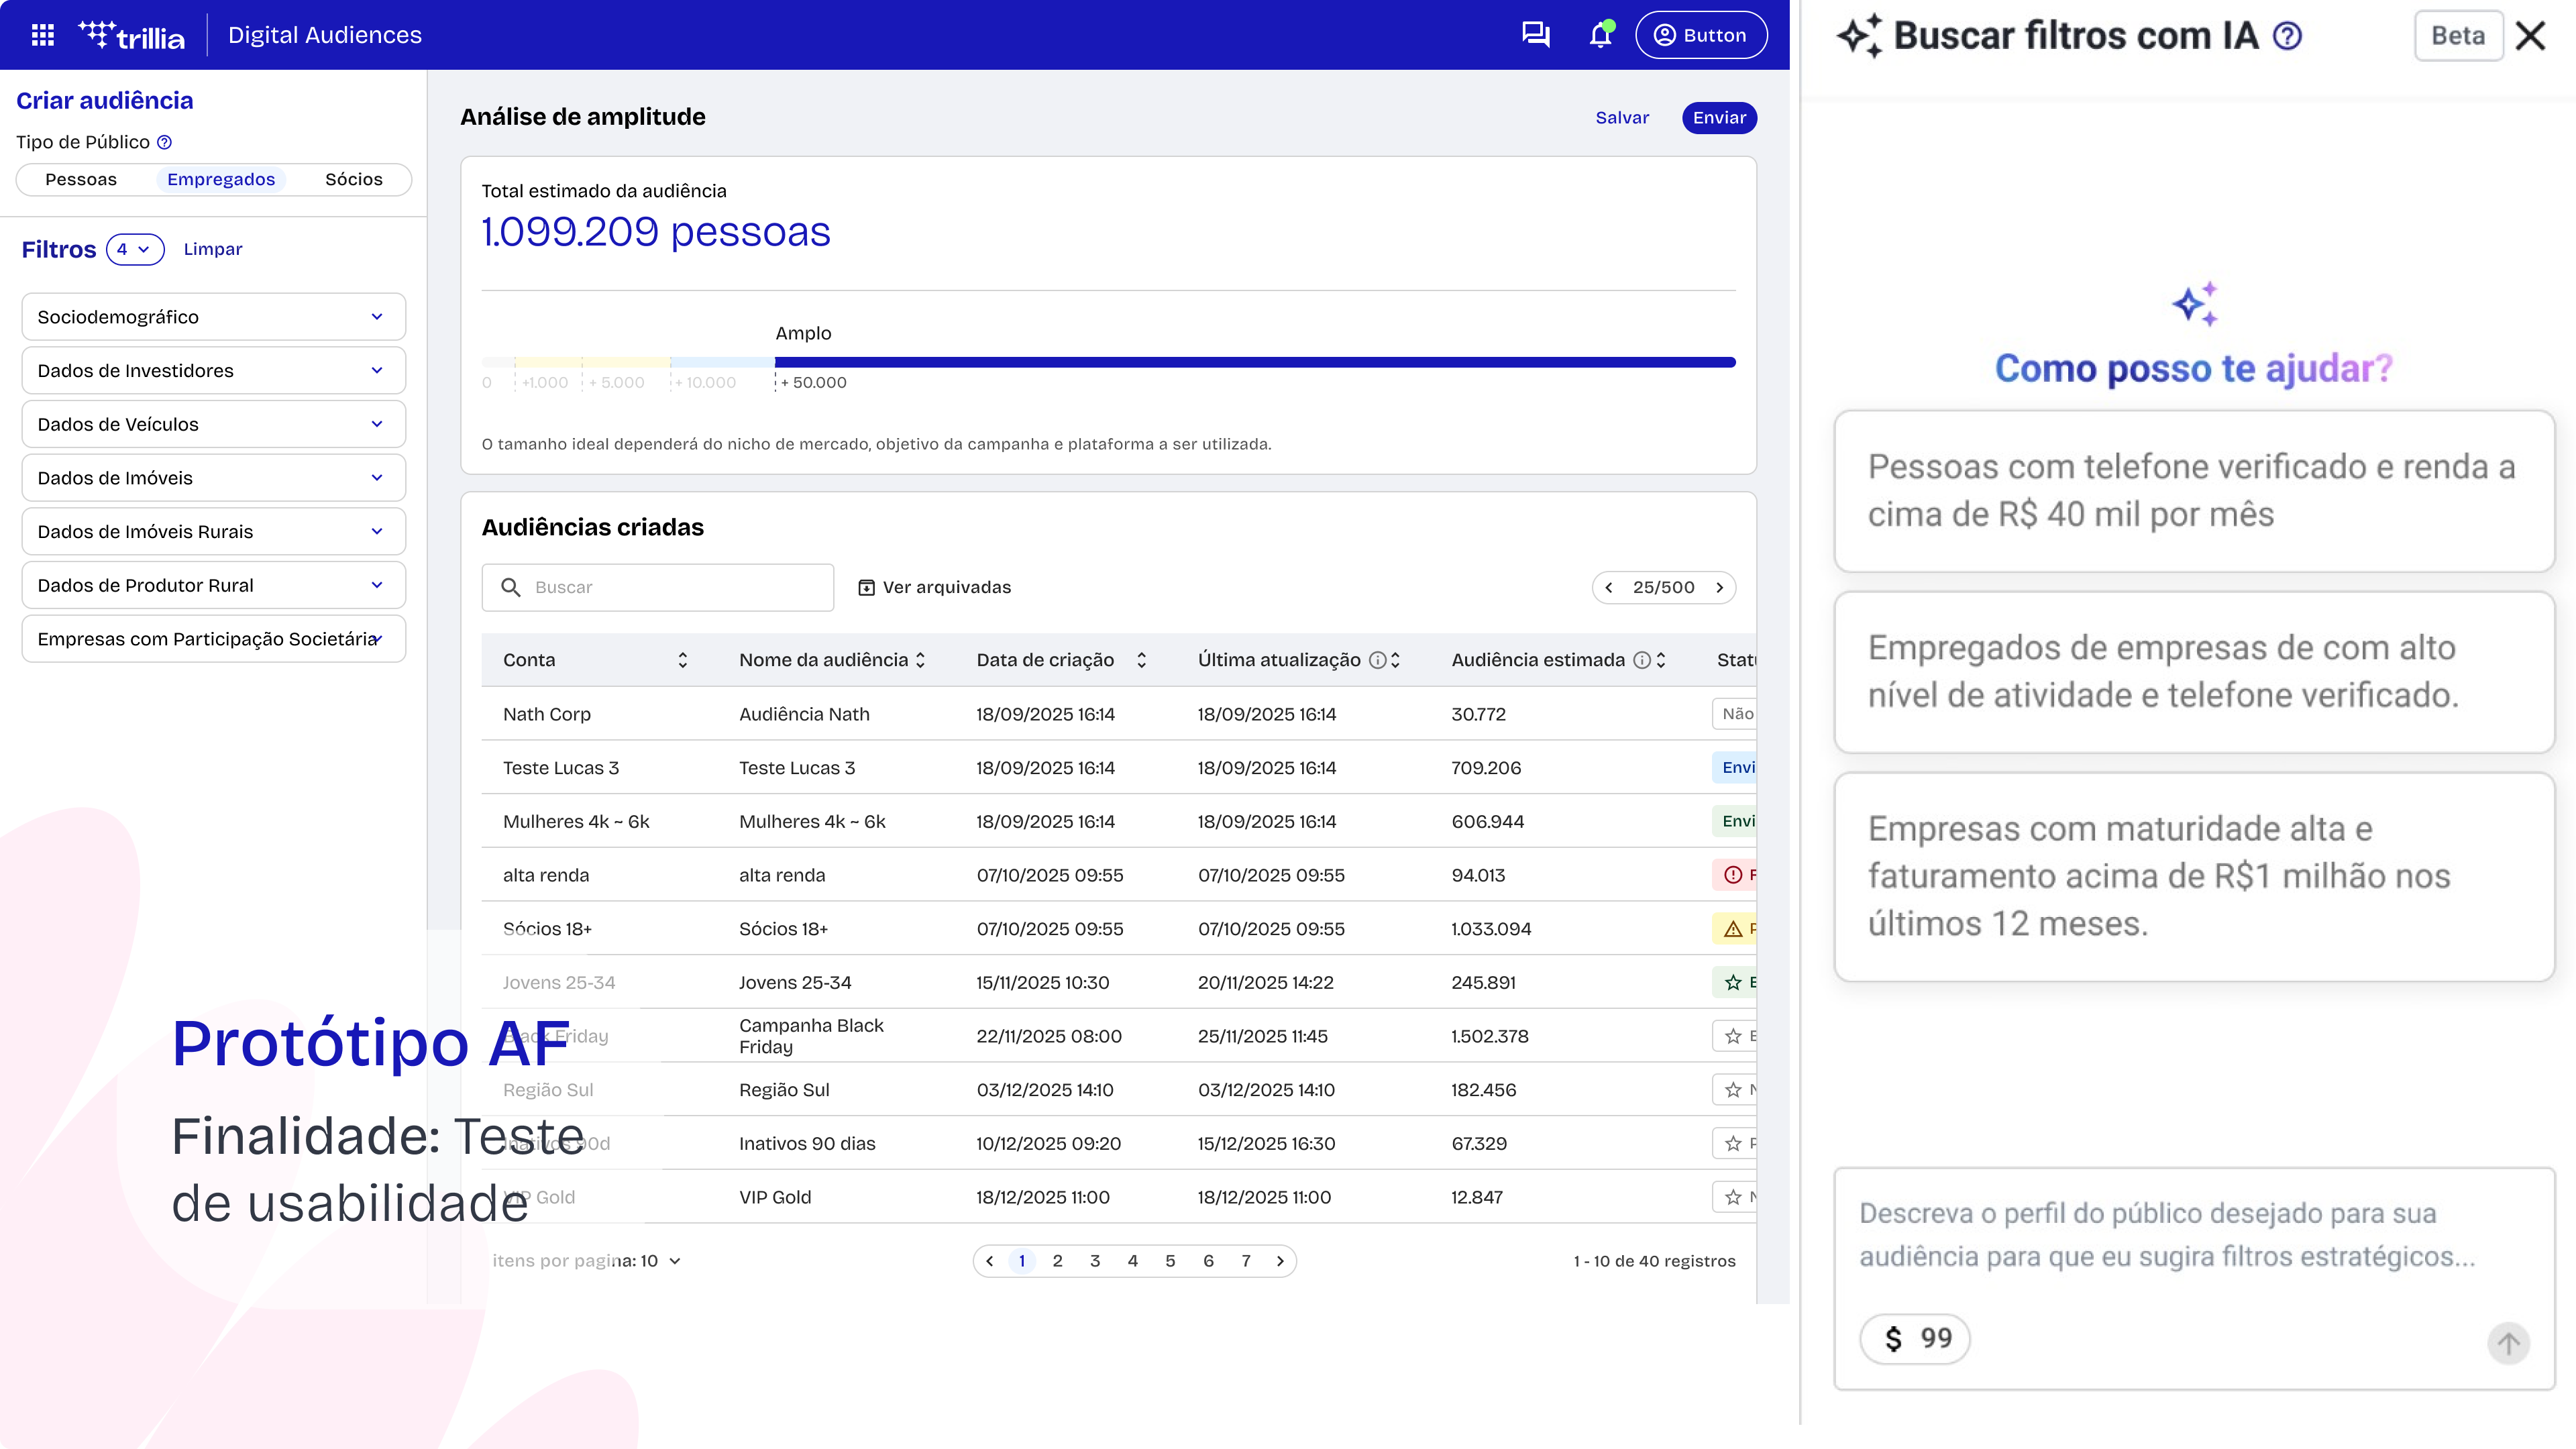This screenshot has height=1449, width=2576.
Task: Click Limpar to clear filters
Action: [x=213, y=249]
